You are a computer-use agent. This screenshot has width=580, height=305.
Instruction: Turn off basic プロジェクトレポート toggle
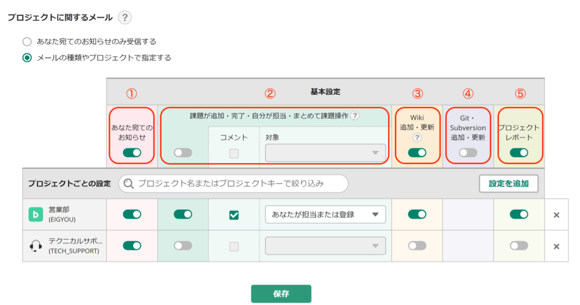tap(519, 153)
